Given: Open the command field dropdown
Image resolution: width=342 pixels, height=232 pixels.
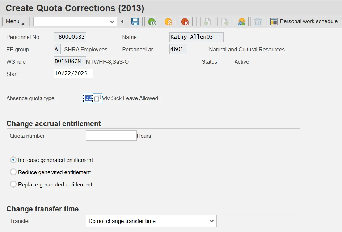Looking at the screenshot, I should point(112,22).
